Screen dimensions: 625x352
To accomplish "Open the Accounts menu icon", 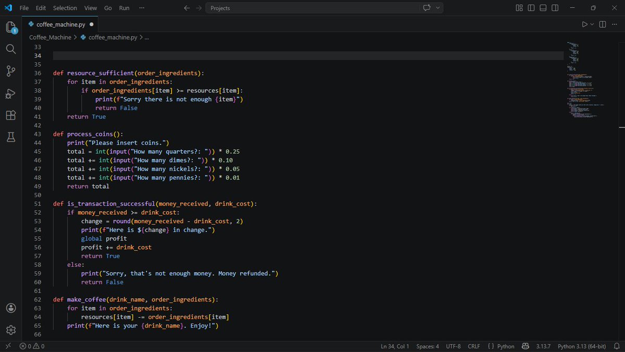I will (x=11, y=308).
